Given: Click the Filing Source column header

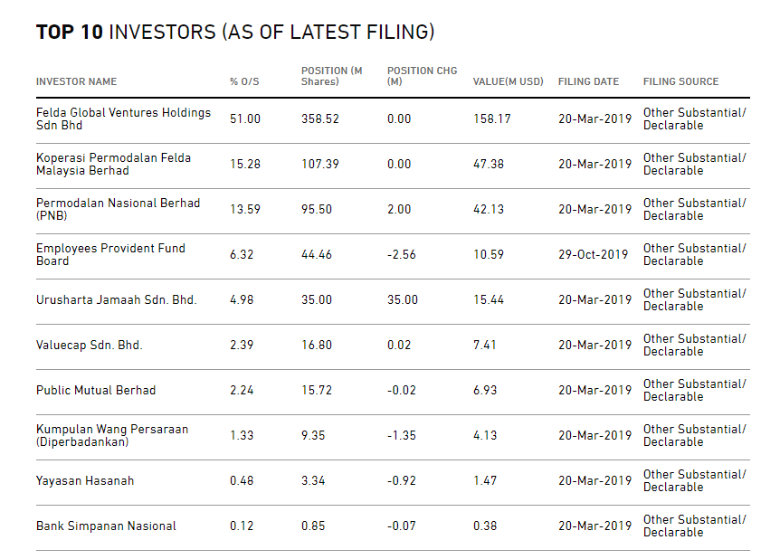Looking at the screenshot, I should point(680,81).
